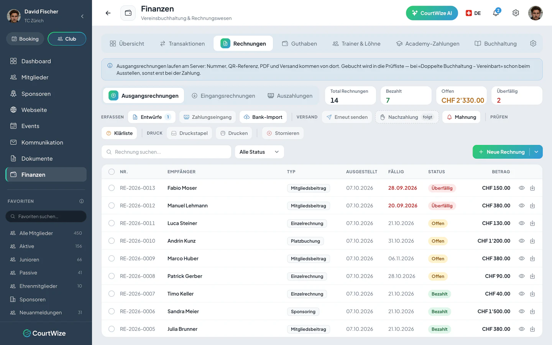The width and height of the screenshot is (552, 345).
Task: Click the Rechnung suchen search field
Action: (166, 152)
